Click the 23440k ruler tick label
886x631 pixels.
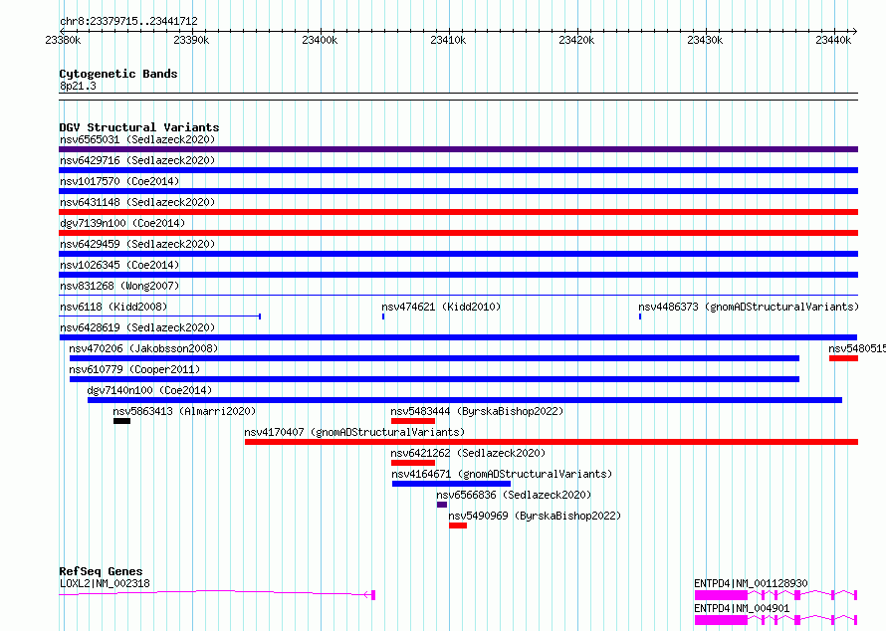tap(833, 40)
